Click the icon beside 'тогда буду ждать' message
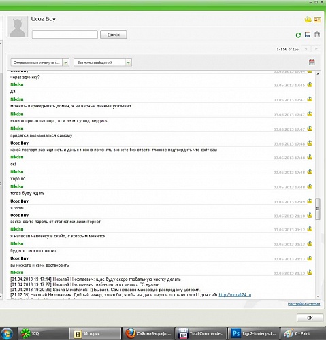Image resolution: width=326 pixels, height=340 pixels. (x=310, y=186)
